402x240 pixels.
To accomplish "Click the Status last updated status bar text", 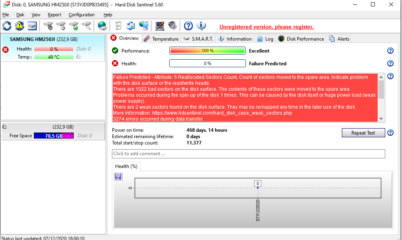I will tap(43, 238).
